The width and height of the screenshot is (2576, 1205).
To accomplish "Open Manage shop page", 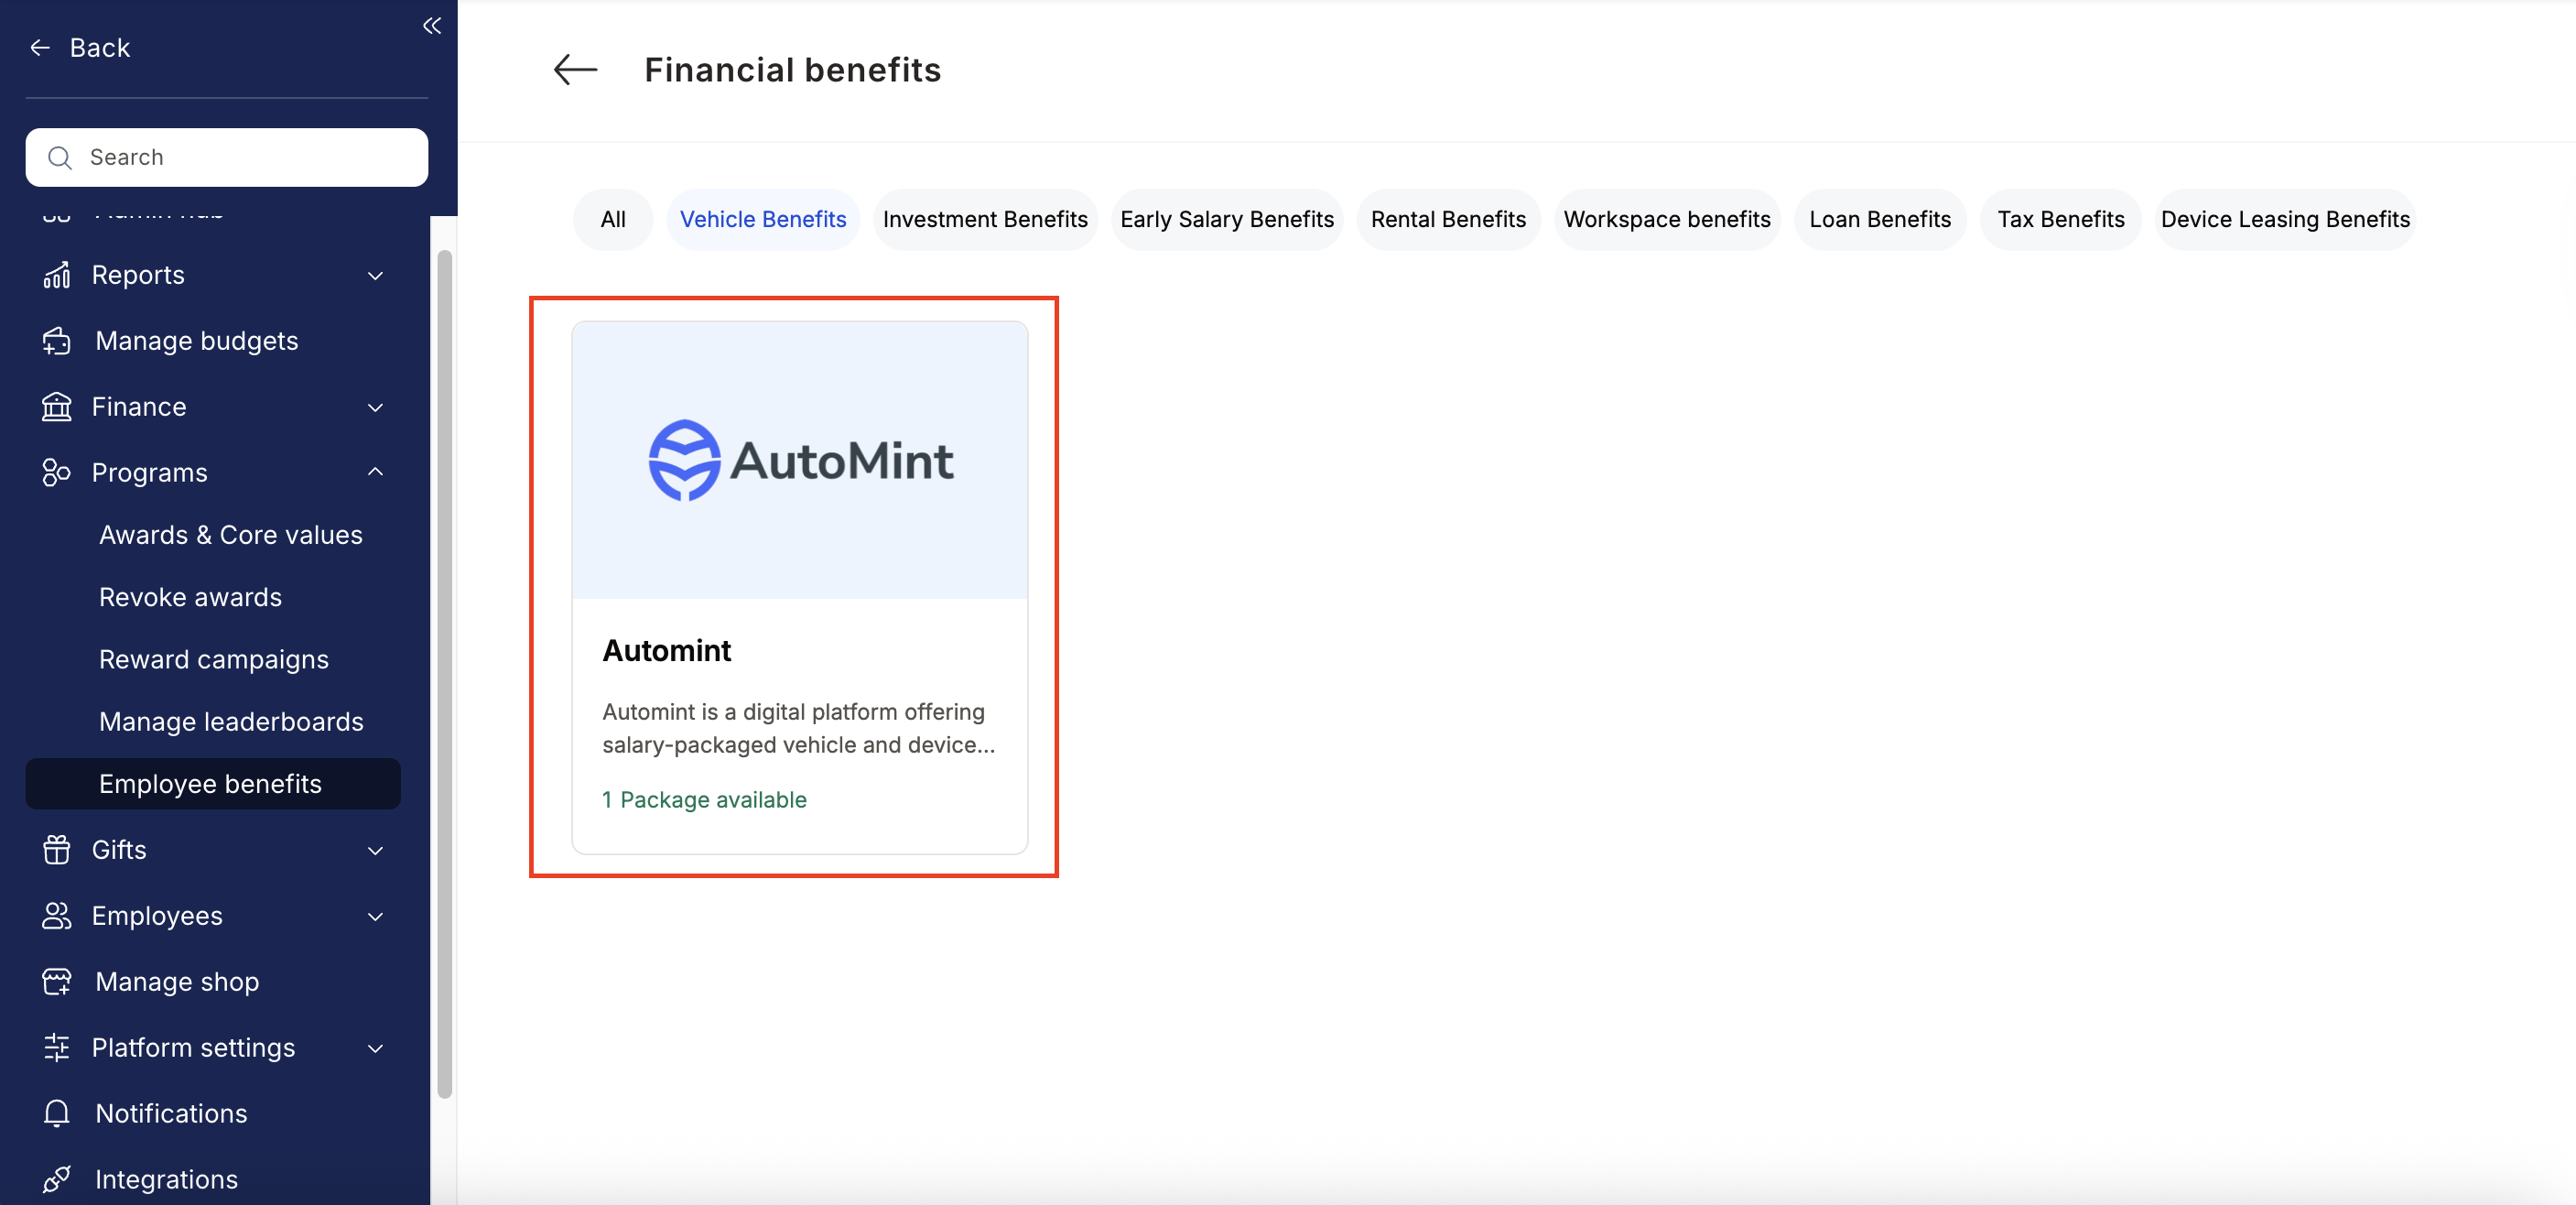I will point(177,982).
